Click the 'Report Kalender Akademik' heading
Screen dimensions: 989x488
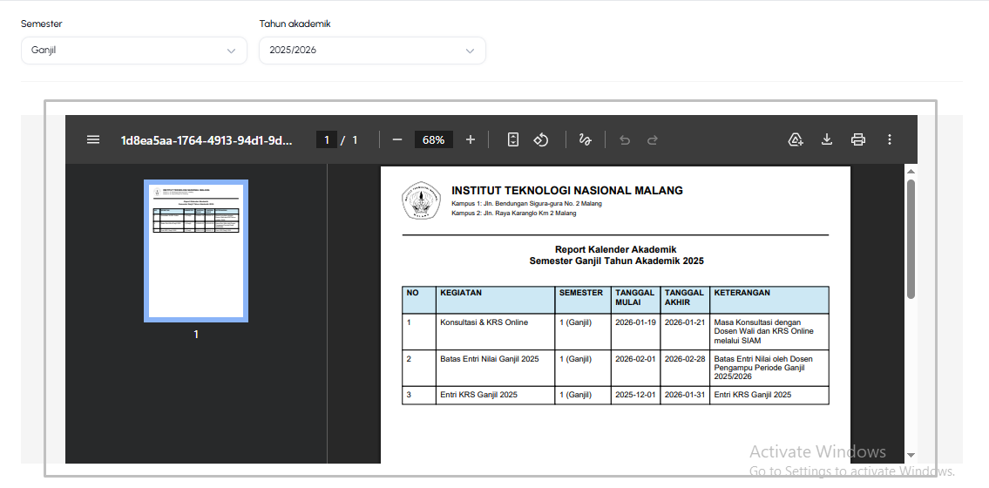(x=615, y=250)
